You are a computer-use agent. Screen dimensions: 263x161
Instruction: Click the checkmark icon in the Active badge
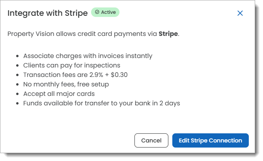[x=97, y=12]
